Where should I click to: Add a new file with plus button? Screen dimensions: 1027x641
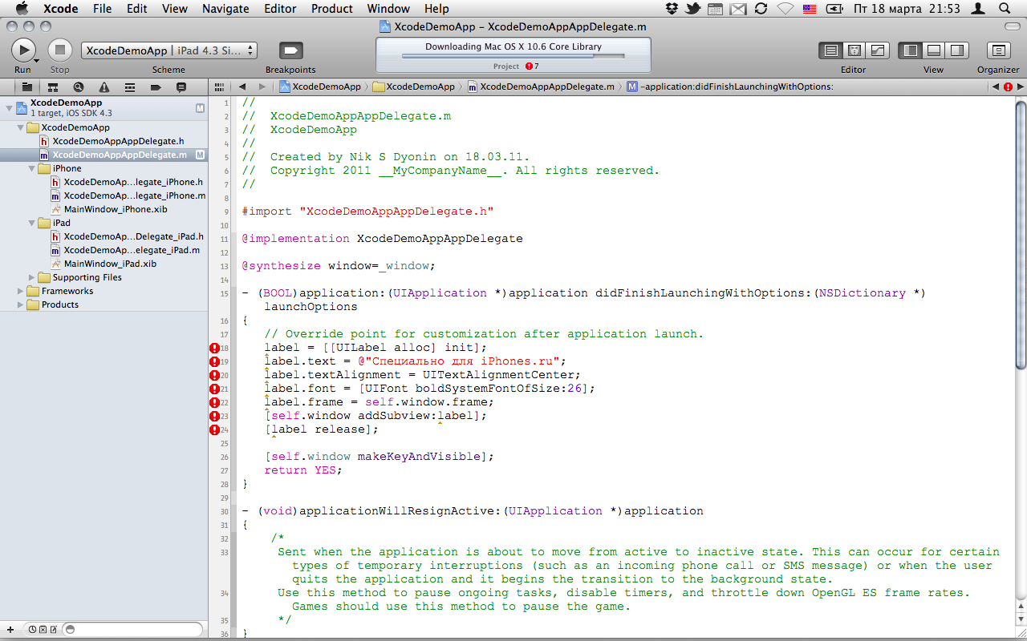click(10, 630)
